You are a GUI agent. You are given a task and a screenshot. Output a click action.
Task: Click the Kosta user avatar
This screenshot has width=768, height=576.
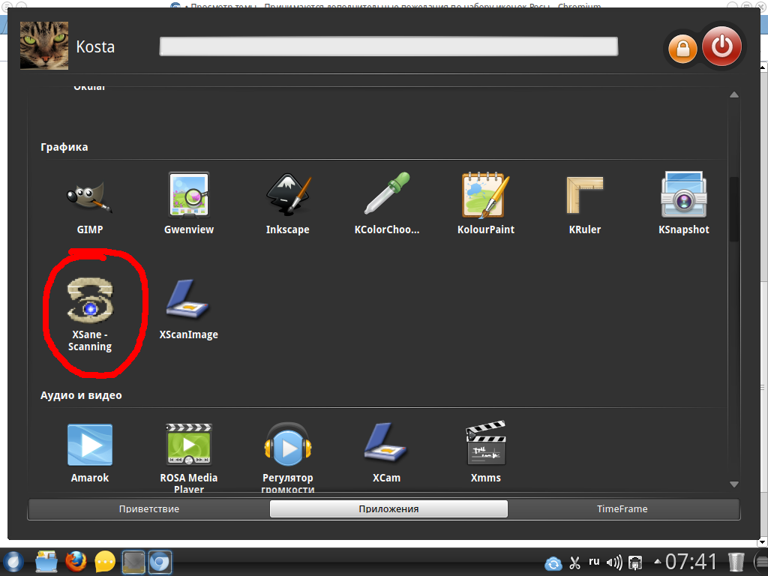click(x=44, y=46)
